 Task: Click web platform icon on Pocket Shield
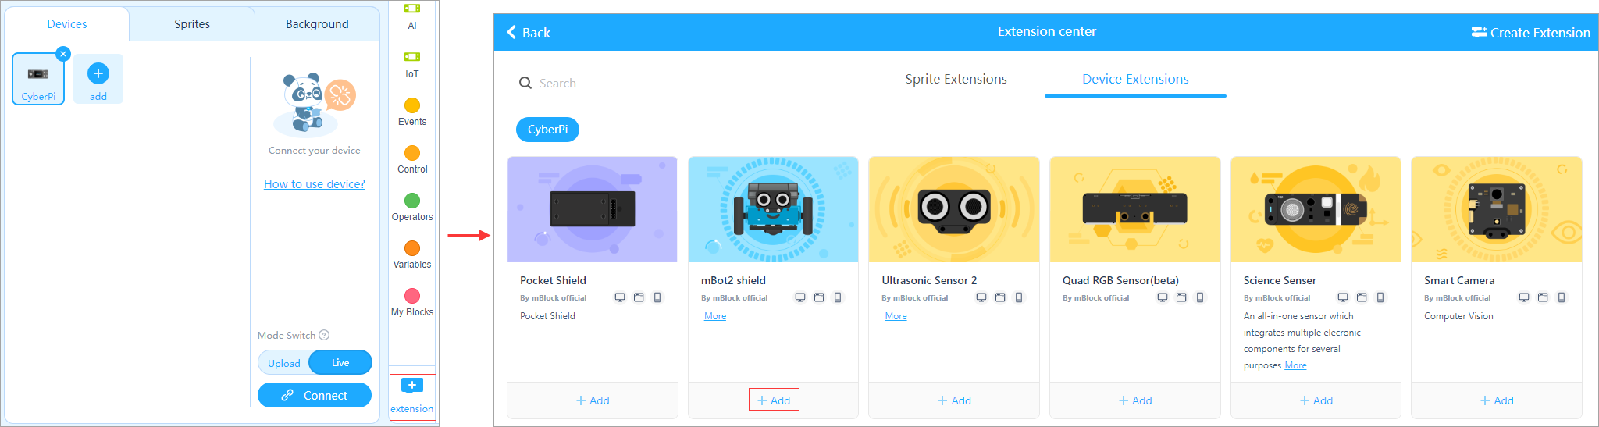(x=639, y=297)
